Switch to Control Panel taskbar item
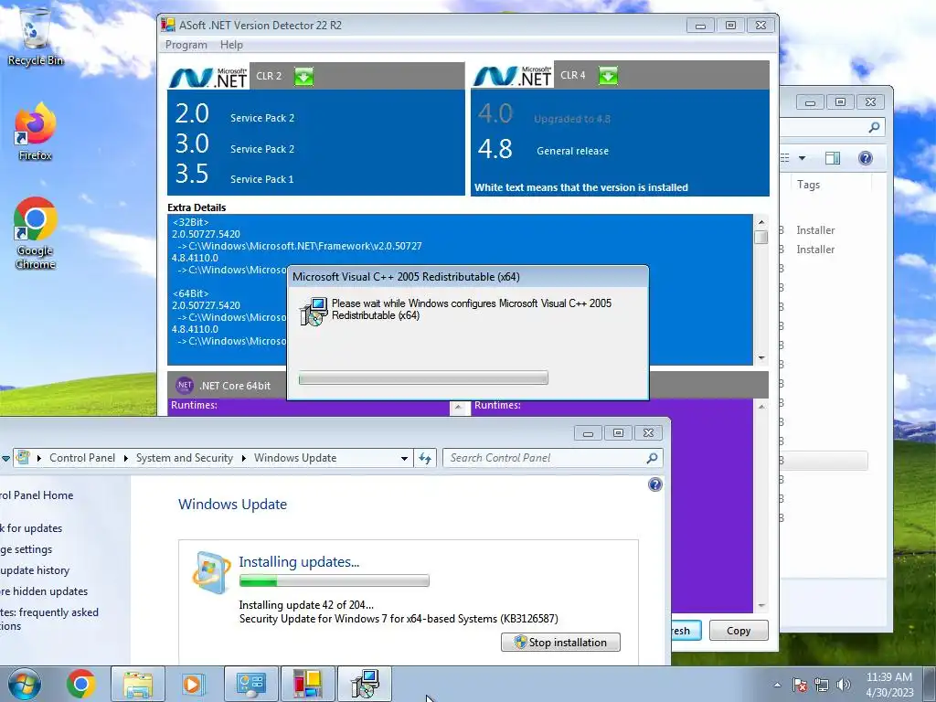 251,684
